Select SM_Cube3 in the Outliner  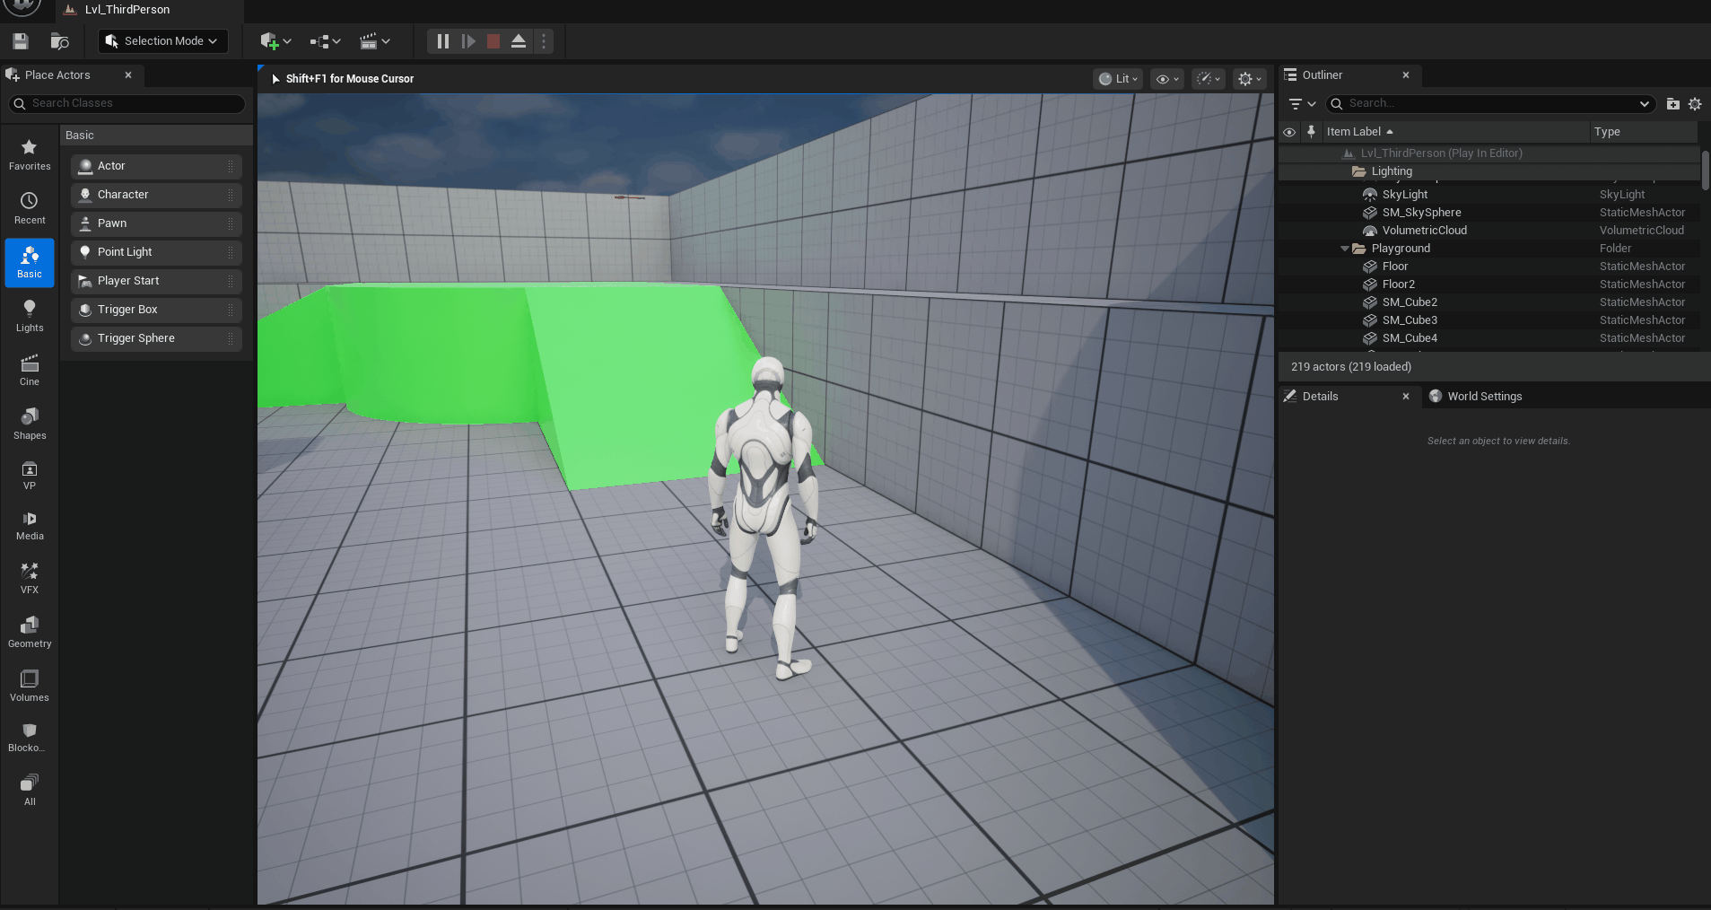(1410, 320)
